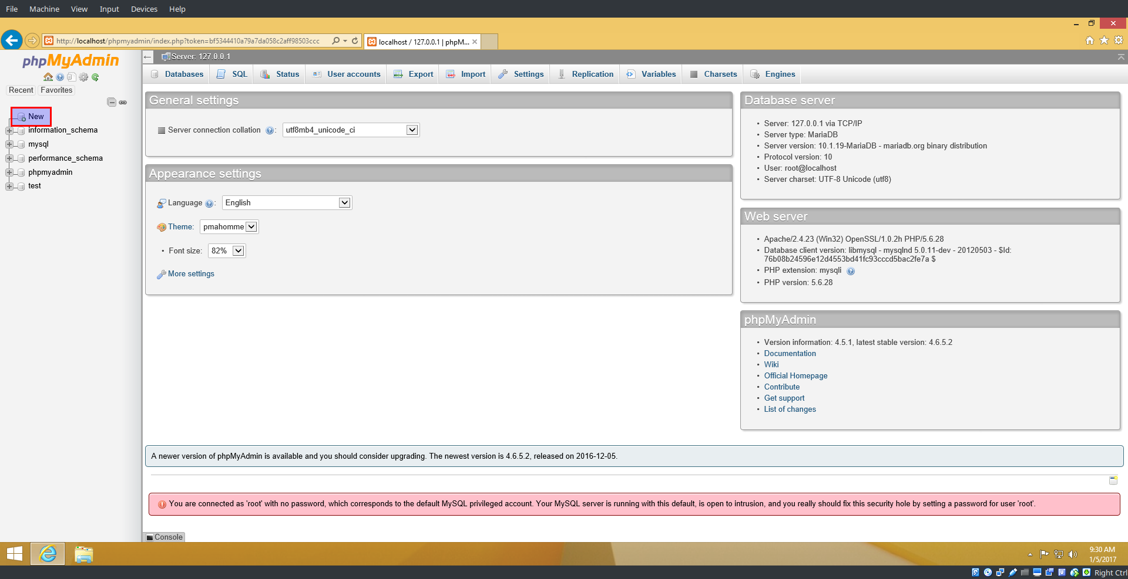Click help icon beside Language label
Viewport: 1128px width, 579px height.
(209, 203)
